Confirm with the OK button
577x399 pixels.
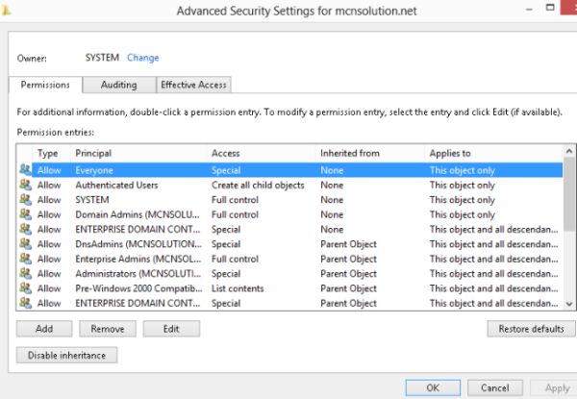click(x=433, y=387)
